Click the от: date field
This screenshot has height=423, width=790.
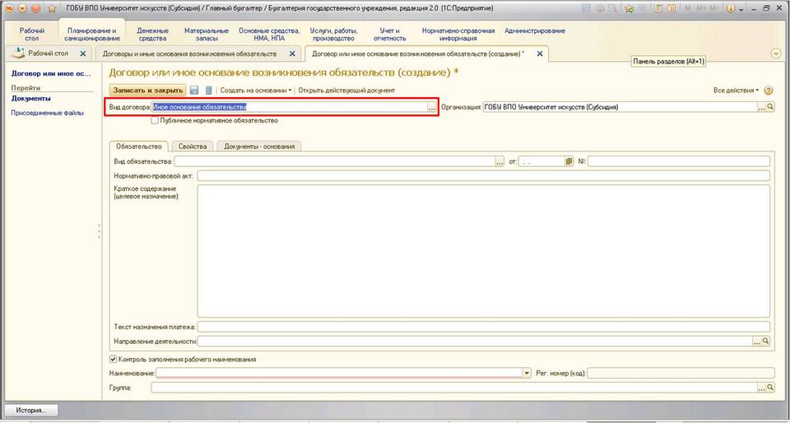[541, 161]
